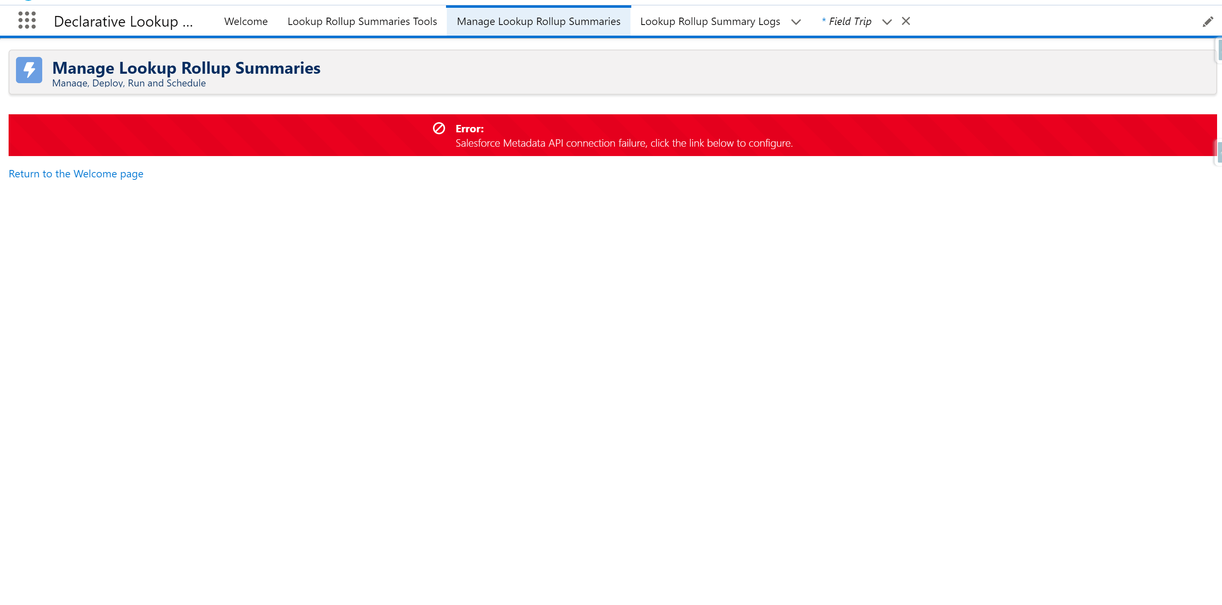The width and height of the screenshot is (1222, 605).
Task: Select the Manage Lookup Rollup Summaries tab
Action: click(x=538, y=21)
